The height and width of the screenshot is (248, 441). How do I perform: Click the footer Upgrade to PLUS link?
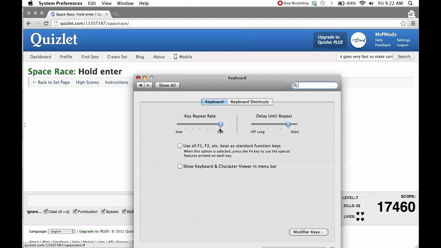tap(94, 231)
